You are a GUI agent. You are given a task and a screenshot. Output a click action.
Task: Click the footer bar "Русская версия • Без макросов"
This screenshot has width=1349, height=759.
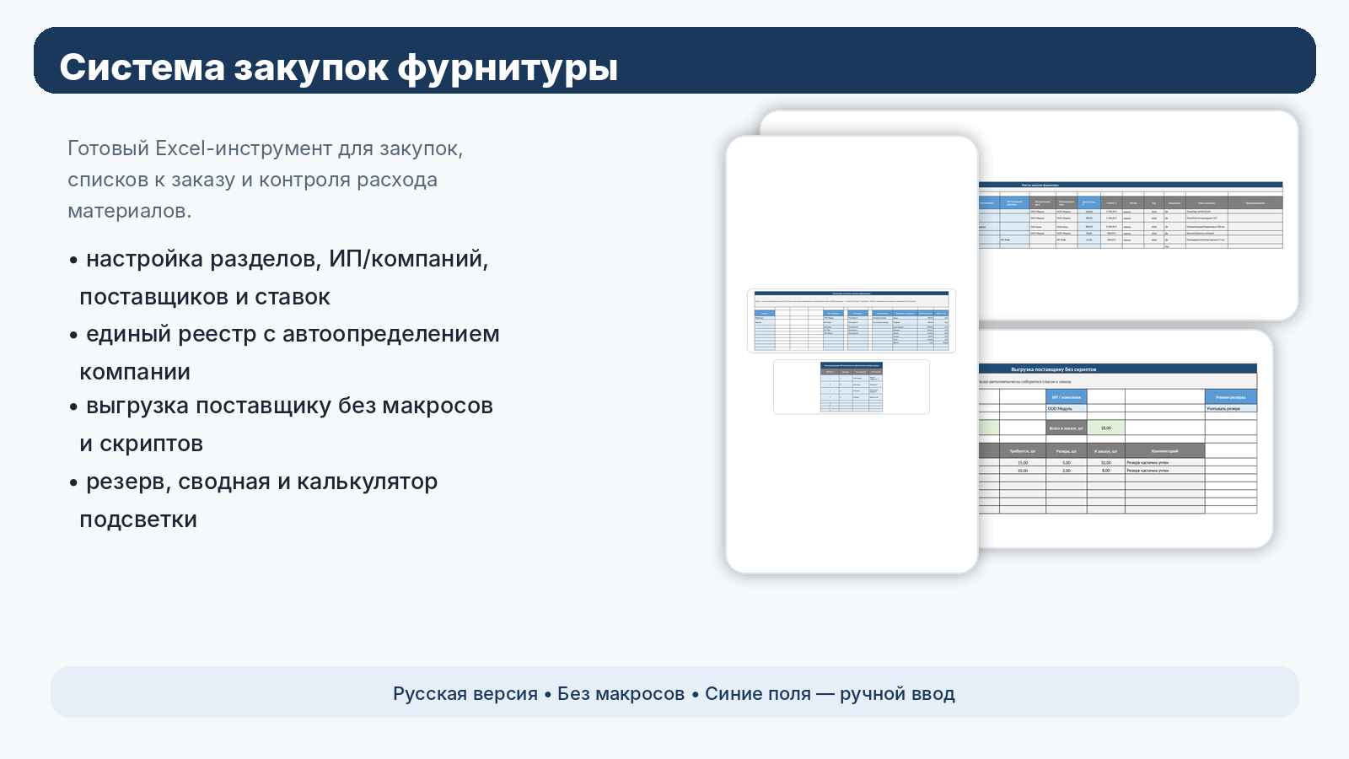(x=674, y=693)
